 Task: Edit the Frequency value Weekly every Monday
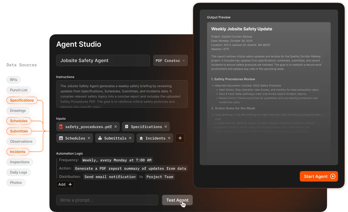click(x=117, y=160)
